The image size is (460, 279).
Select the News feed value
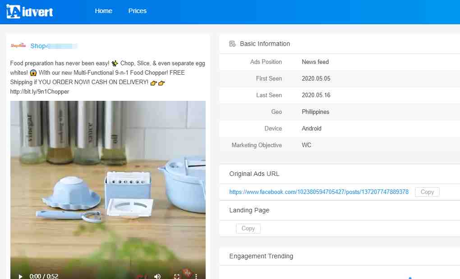coord(315,62)
